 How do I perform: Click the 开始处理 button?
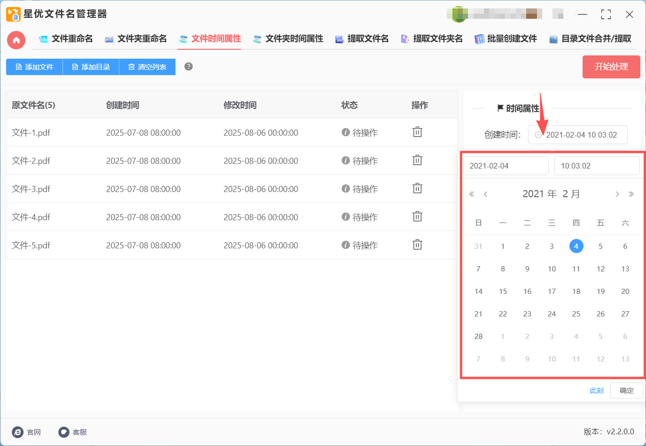pos(611,67)
